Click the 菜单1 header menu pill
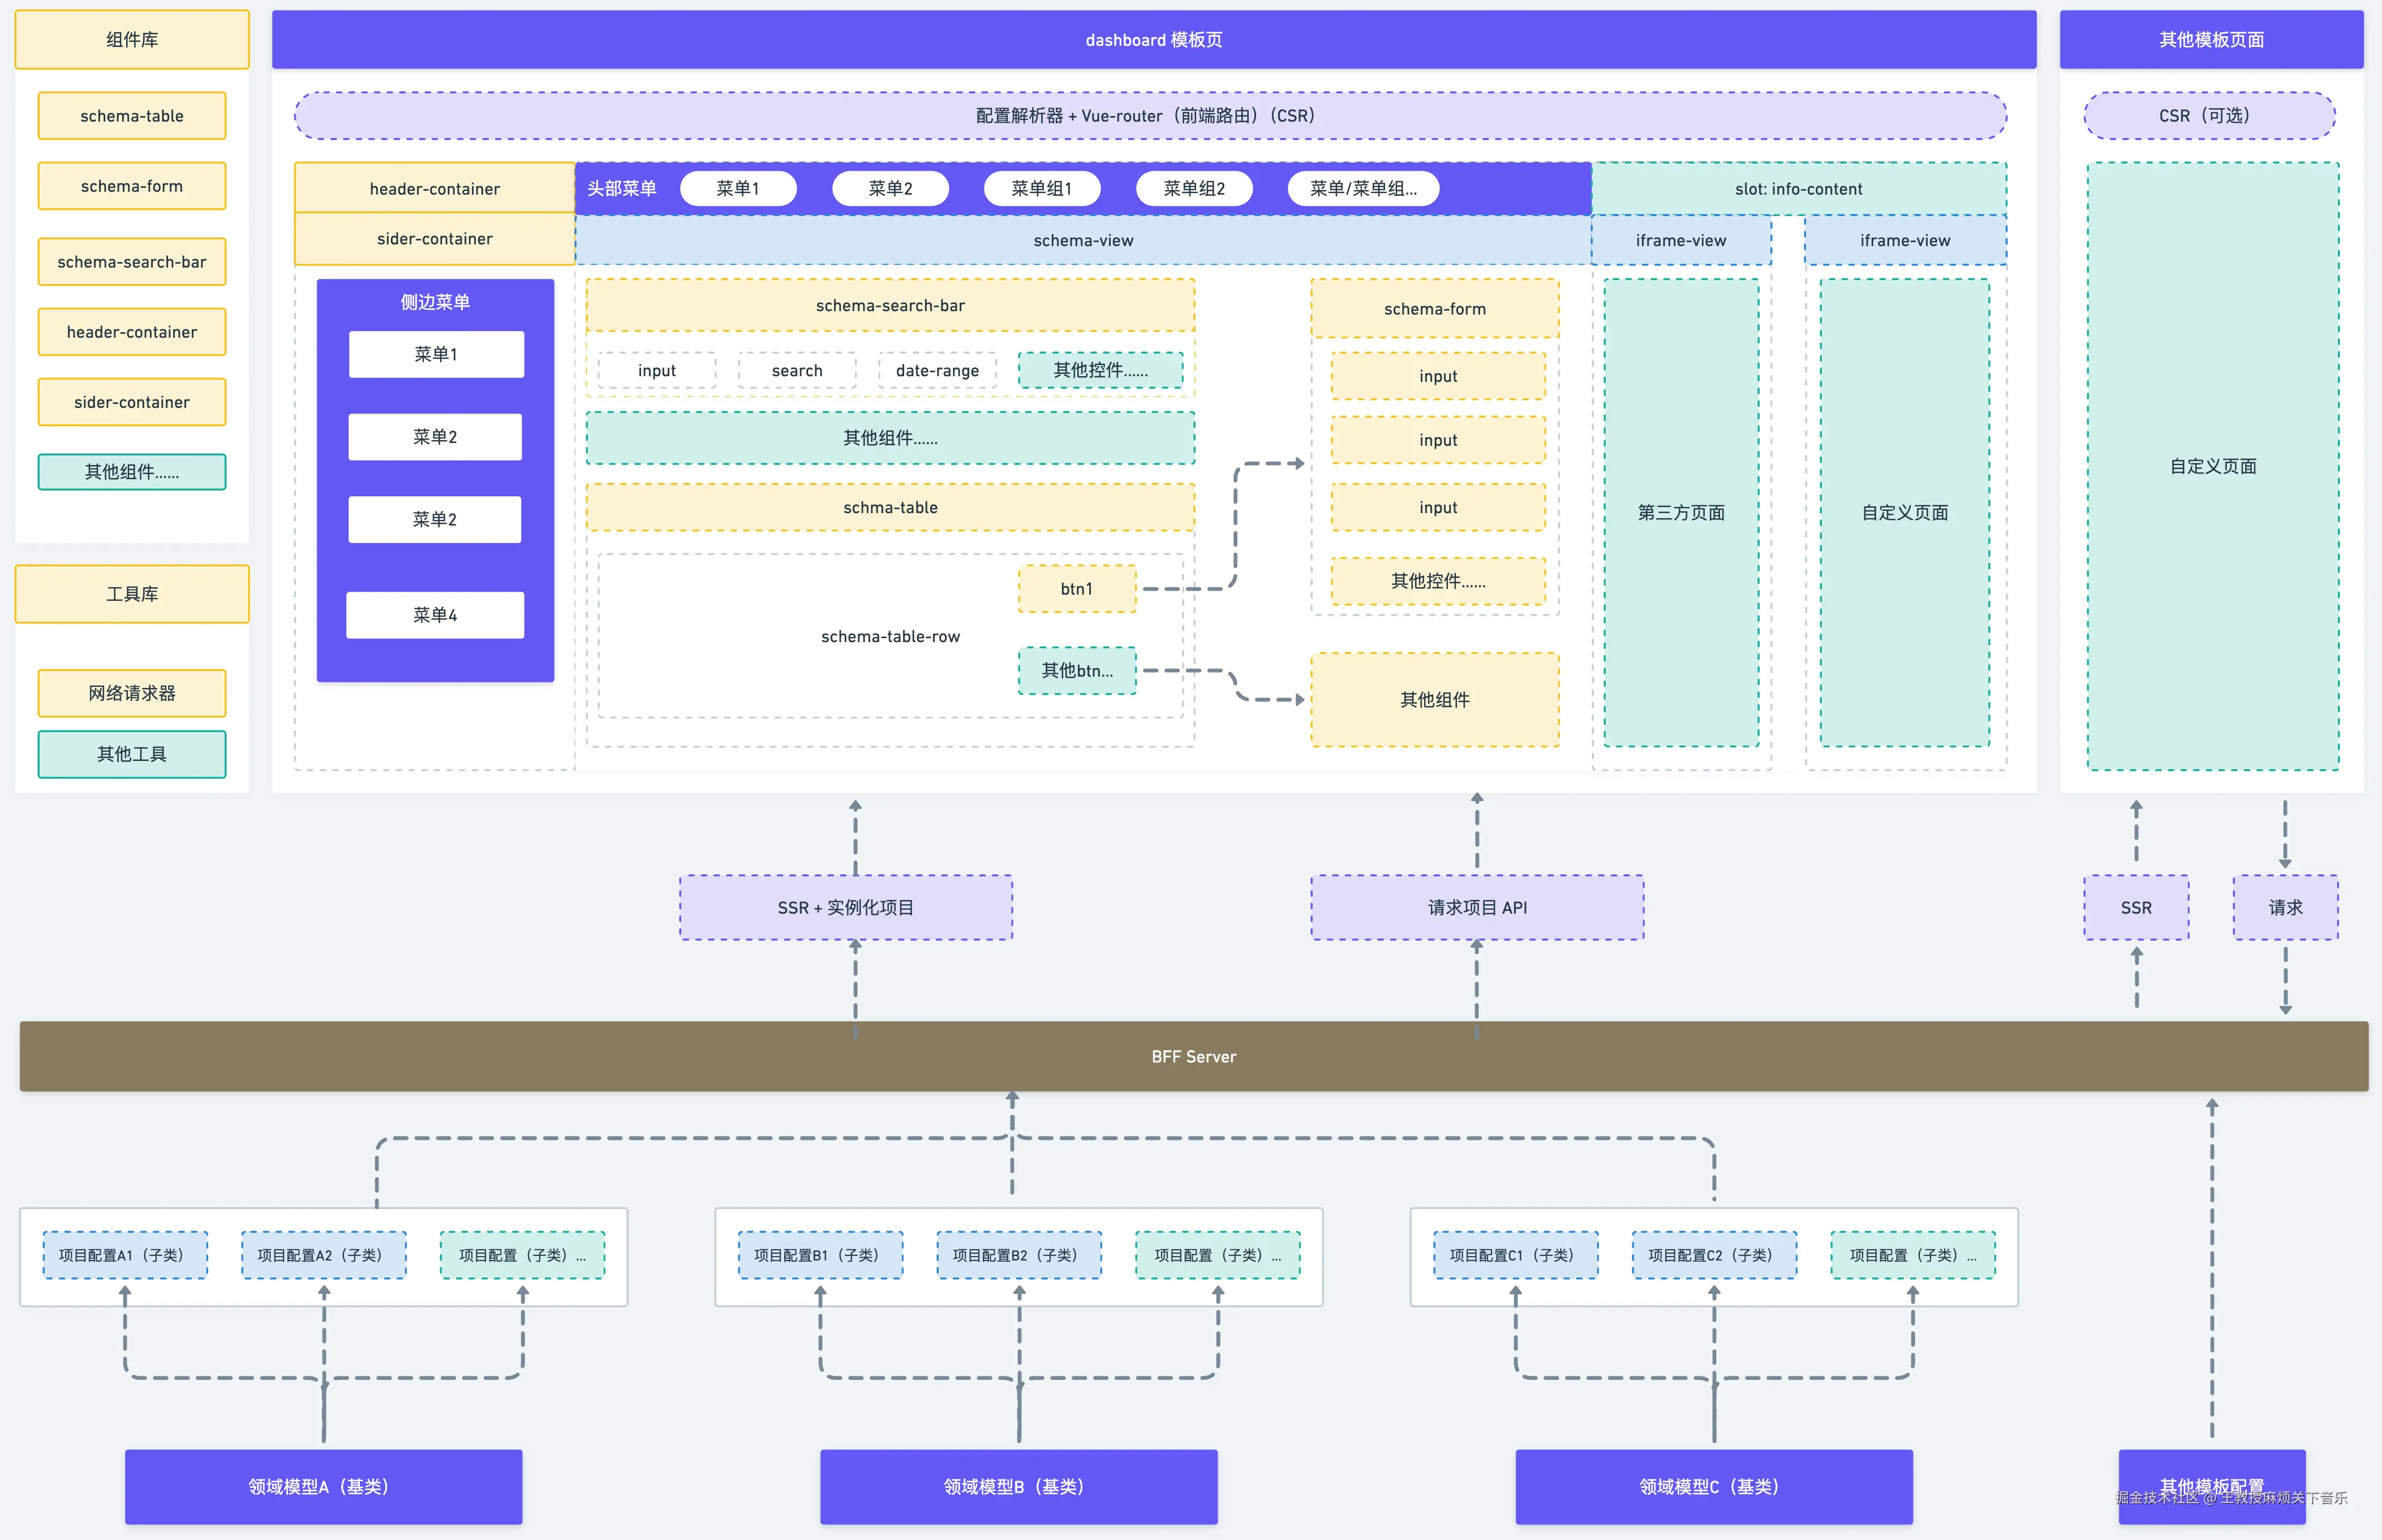This screenshot has width=2382, height=1540. (x=738, y=188)
